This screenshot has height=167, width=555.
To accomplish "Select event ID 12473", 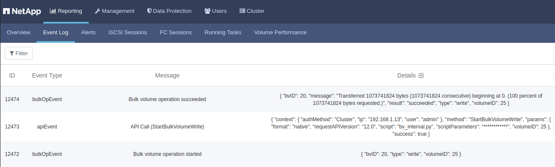I will tap(12, 127).
